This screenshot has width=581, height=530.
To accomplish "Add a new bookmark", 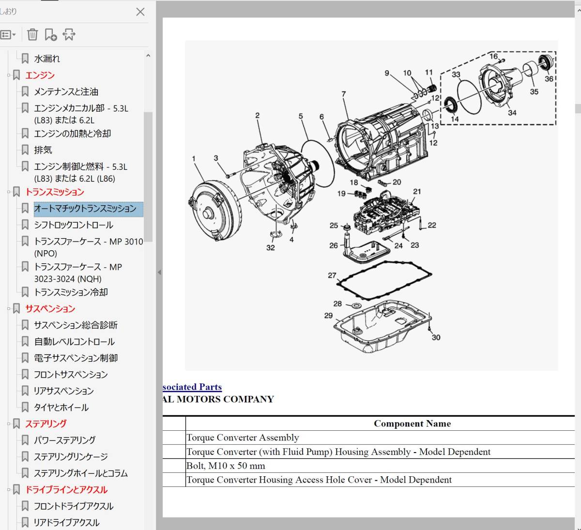I will (x=50, y=35).
